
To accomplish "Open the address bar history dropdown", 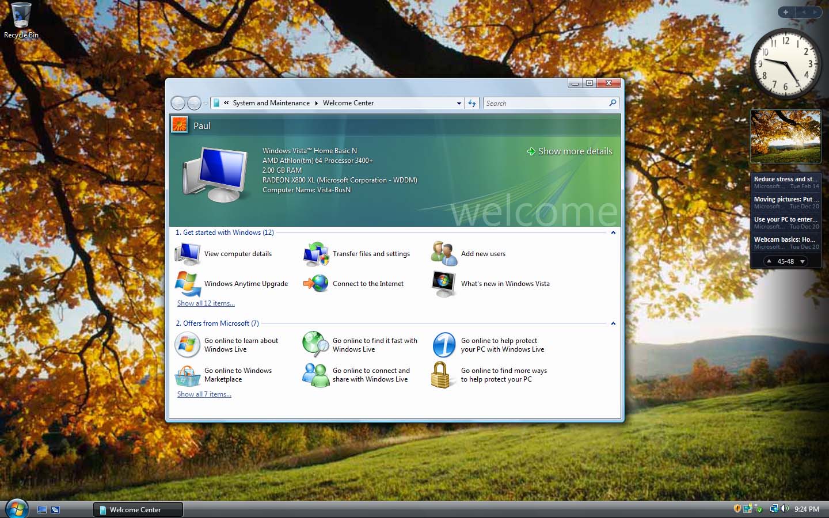I will (x=459, y=103).
